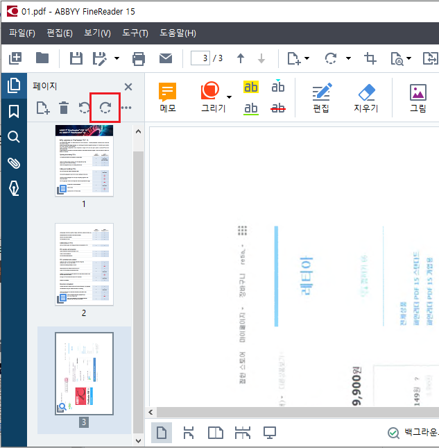Open more options ellipsis in pages panel

click(126, 108)
